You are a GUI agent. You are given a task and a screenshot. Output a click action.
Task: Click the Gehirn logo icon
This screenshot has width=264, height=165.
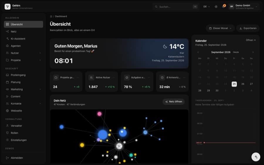8,7
